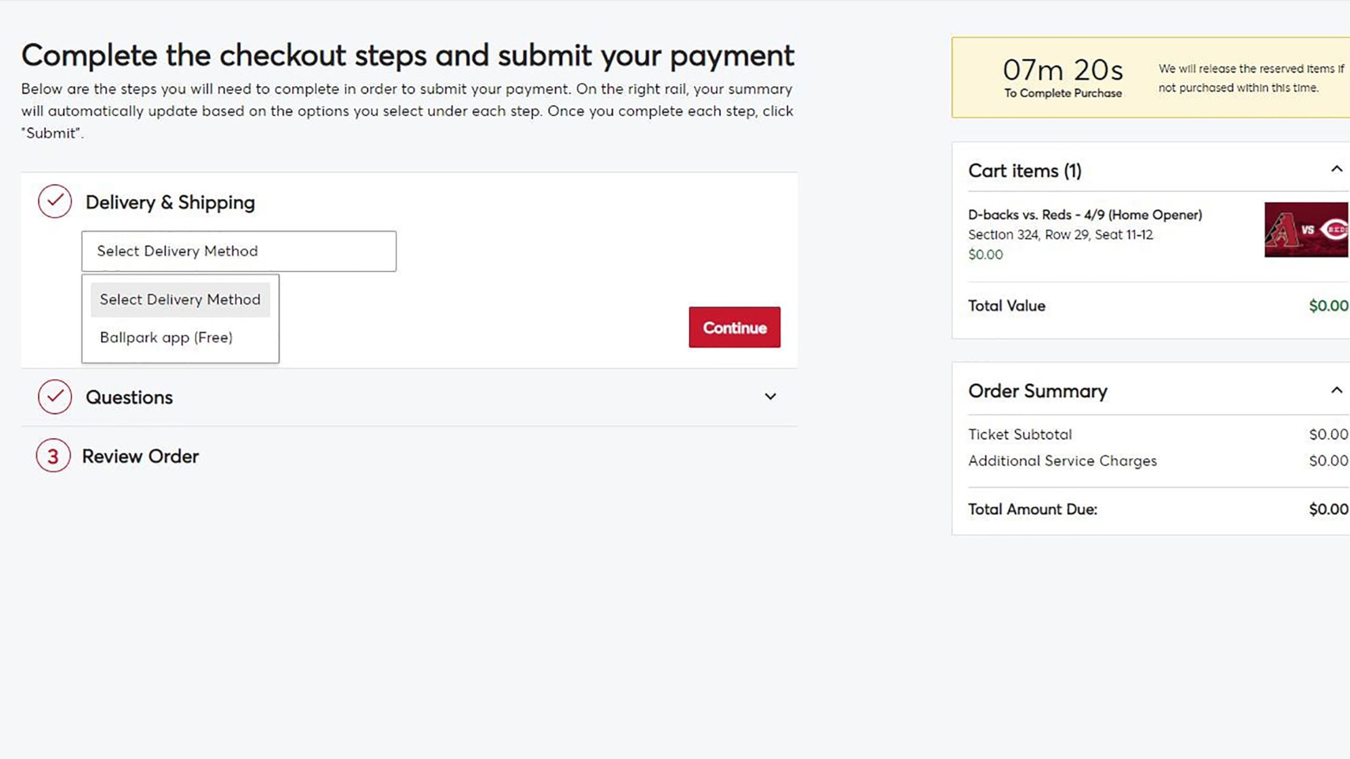Click the Review Order step heading
Screen dimensions: 1350x759
pos(140,457)
